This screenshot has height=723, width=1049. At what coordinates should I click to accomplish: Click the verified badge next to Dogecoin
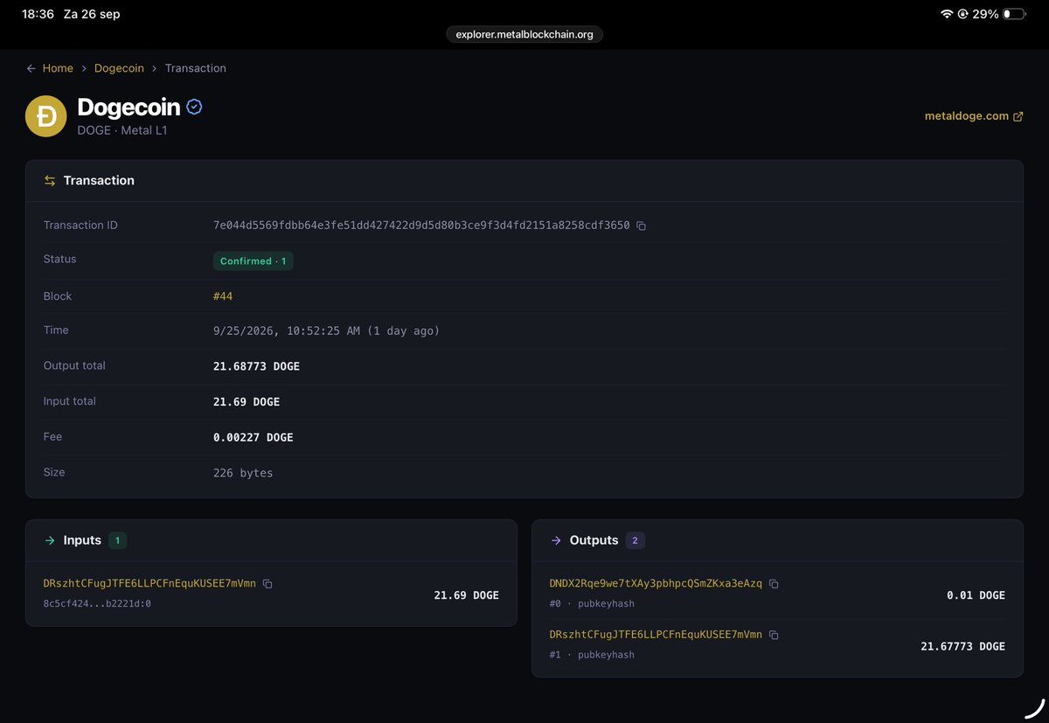pyautogui.click(x=194, y=107)
